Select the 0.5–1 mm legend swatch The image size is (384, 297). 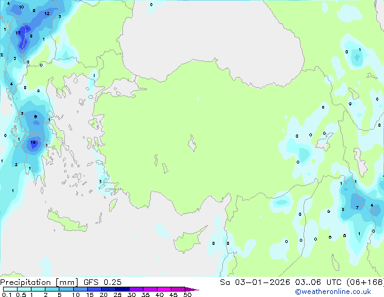coord(24,289)
